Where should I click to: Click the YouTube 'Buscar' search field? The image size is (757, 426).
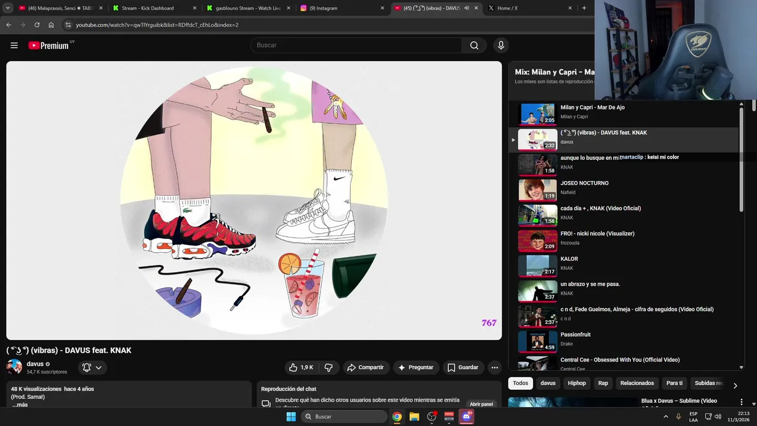pyautogui.click(x=357, y=46)
